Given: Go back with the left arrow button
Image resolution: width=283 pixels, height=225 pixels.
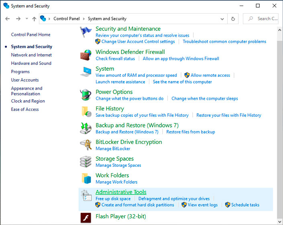Looking at the screenshot, I should (x=7, y=18).
